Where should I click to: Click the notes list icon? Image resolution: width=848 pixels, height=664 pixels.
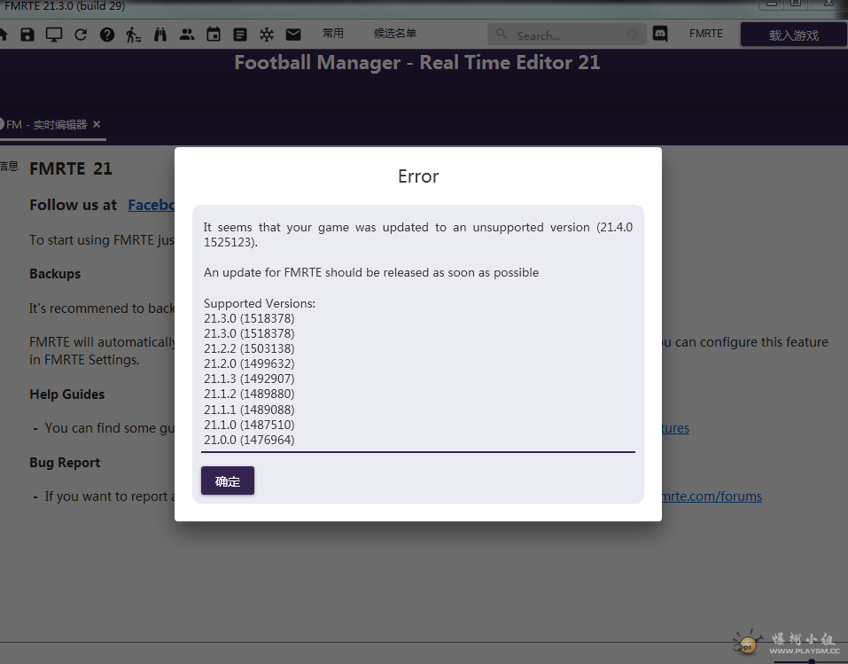click(240, 35)
